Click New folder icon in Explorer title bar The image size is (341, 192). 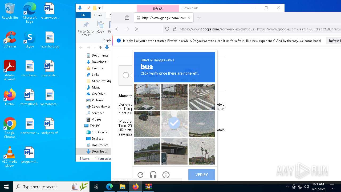(x=94, y=8)
